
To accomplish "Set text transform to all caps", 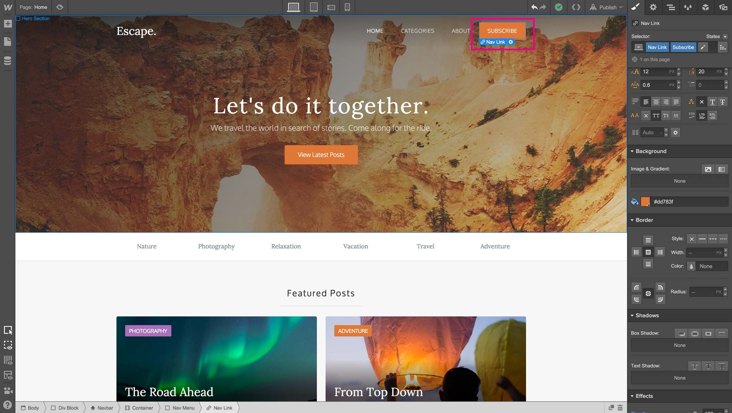I will (x=656, y=116).
